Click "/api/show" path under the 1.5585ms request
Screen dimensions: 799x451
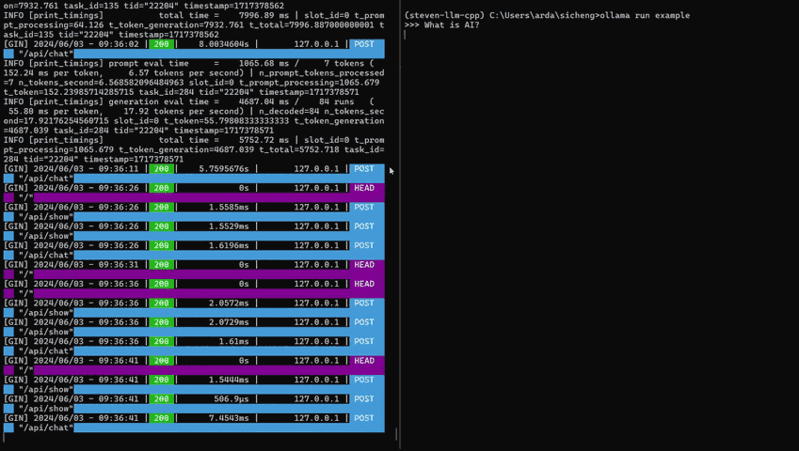coord(46,217)
